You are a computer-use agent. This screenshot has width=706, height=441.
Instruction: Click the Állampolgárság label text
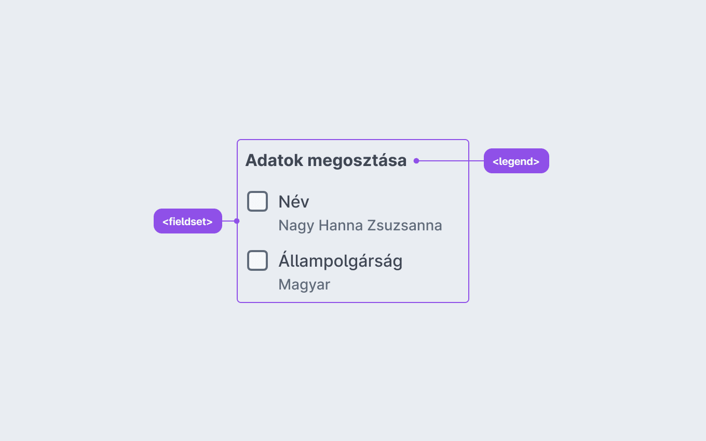[341, 260]
